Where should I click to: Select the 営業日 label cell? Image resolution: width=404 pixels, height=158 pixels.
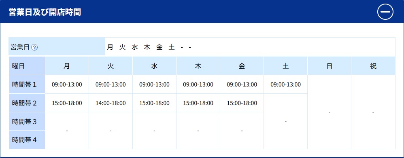point(57,46)
